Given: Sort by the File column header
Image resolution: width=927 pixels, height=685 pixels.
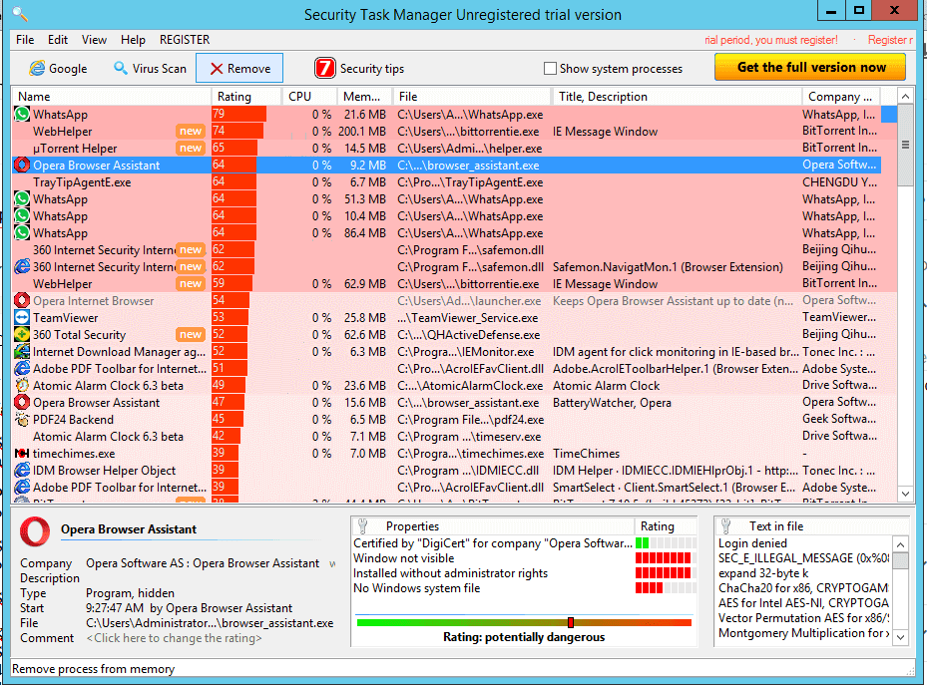Looking at the screenshot, I should coord(472,97).
